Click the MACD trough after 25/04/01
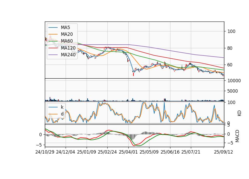 click(x=134, y=145)
